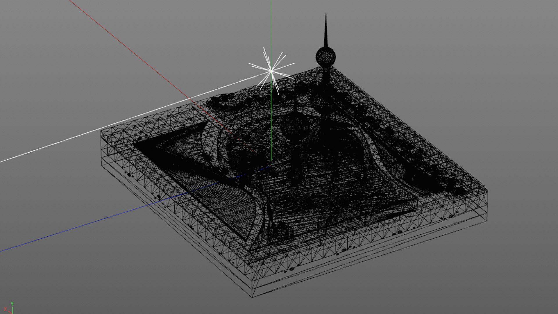Click empty gray viewport background to deselect

coord(465,58)
